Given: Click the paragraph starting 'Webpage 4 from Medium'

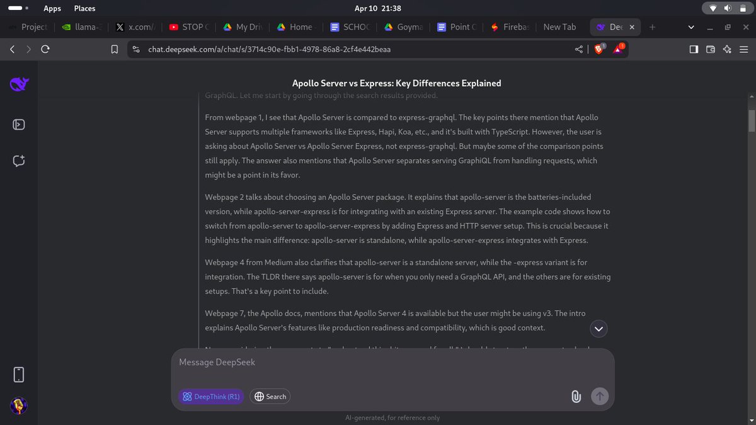Looking at the screenshot, I should [408, 277].
